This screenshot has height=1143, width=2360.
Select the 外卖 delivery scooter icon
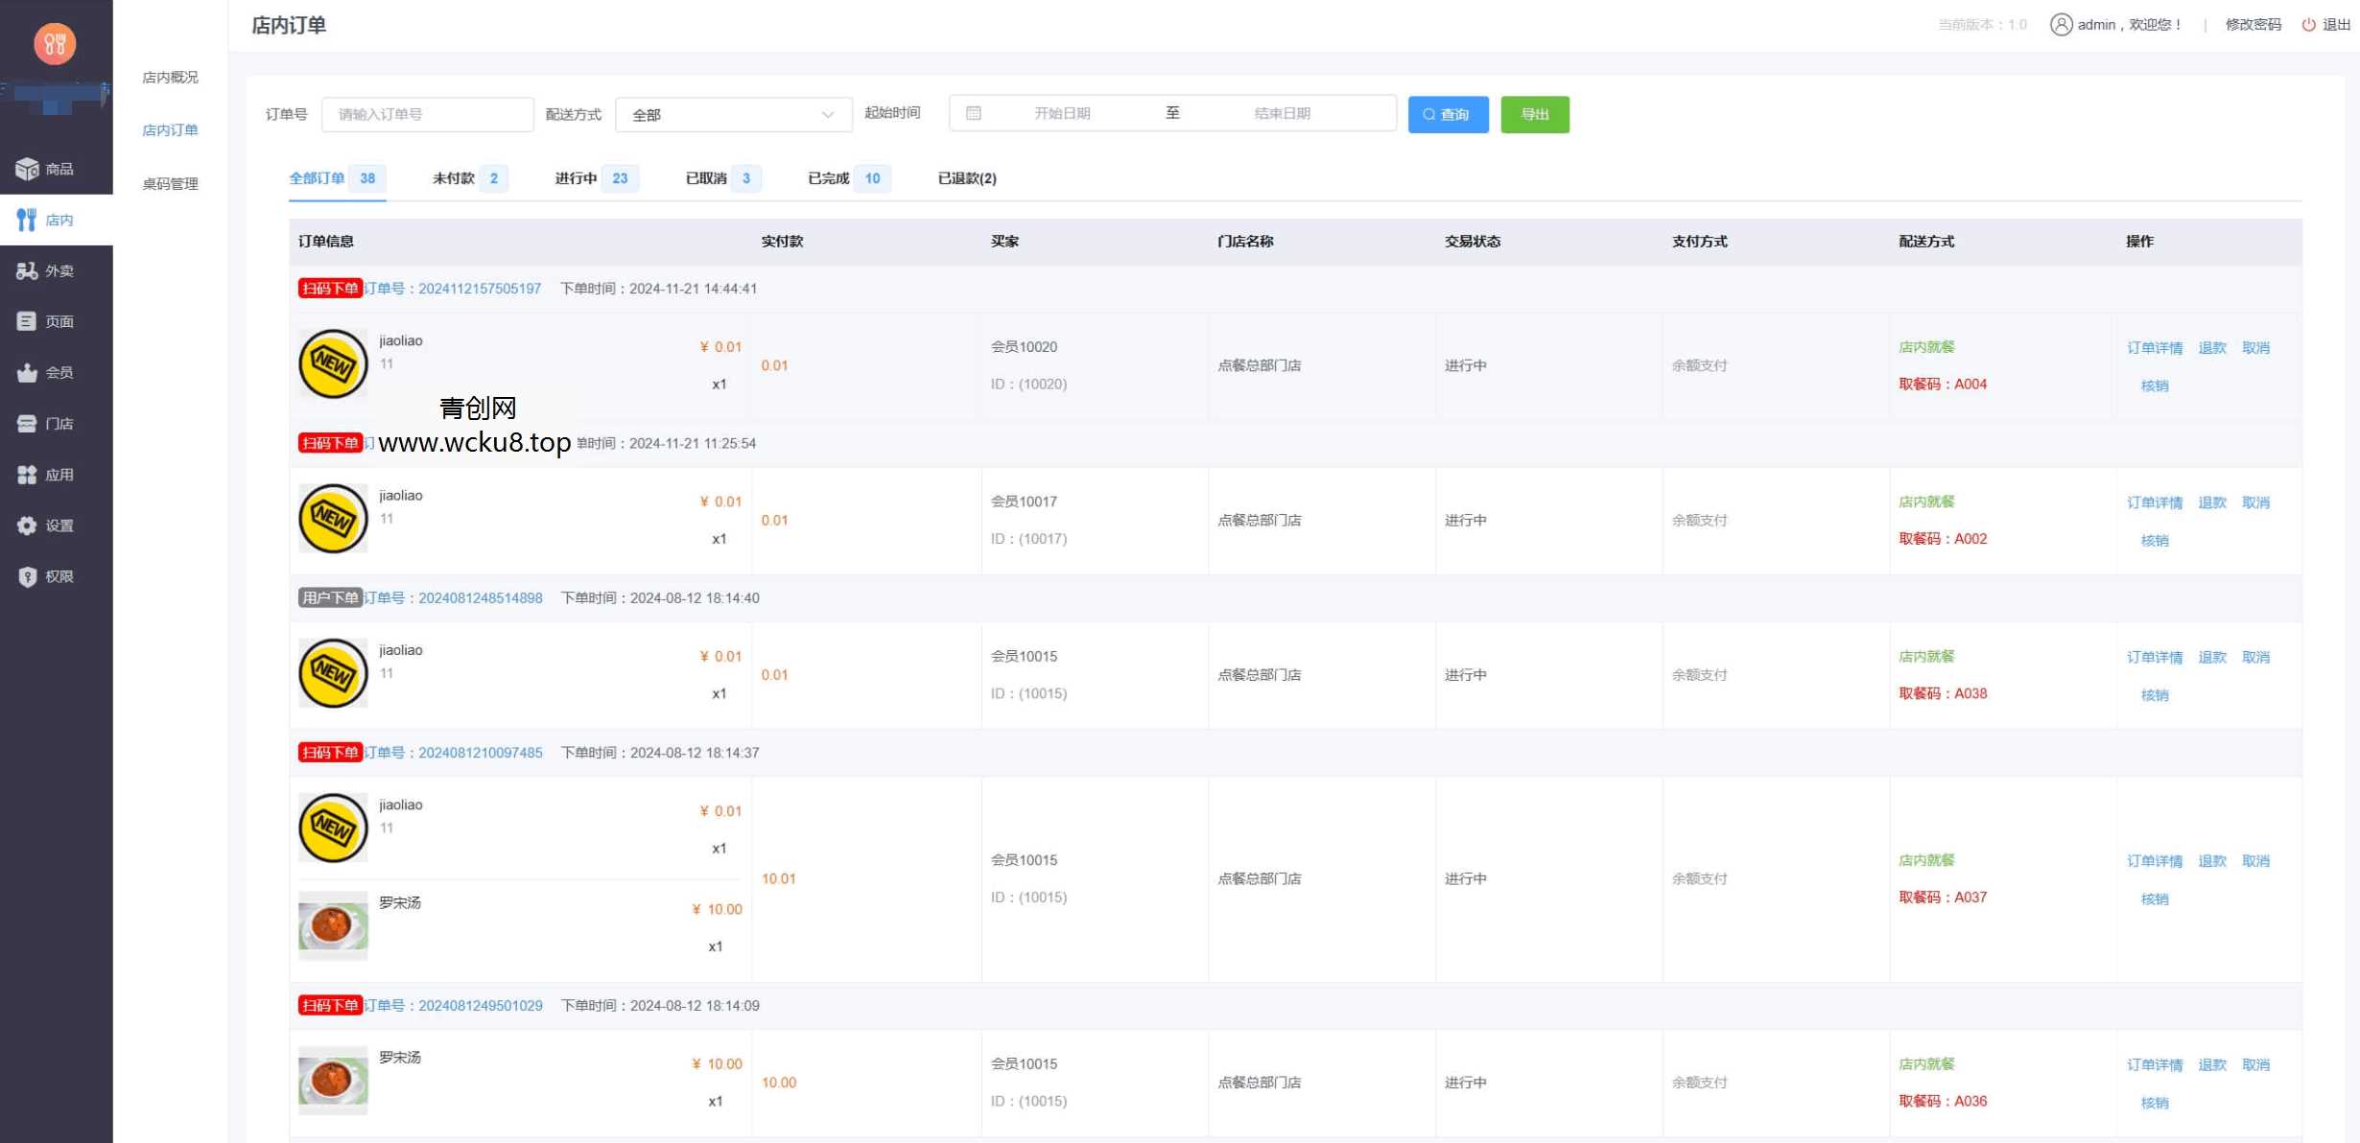pos(27,271)
